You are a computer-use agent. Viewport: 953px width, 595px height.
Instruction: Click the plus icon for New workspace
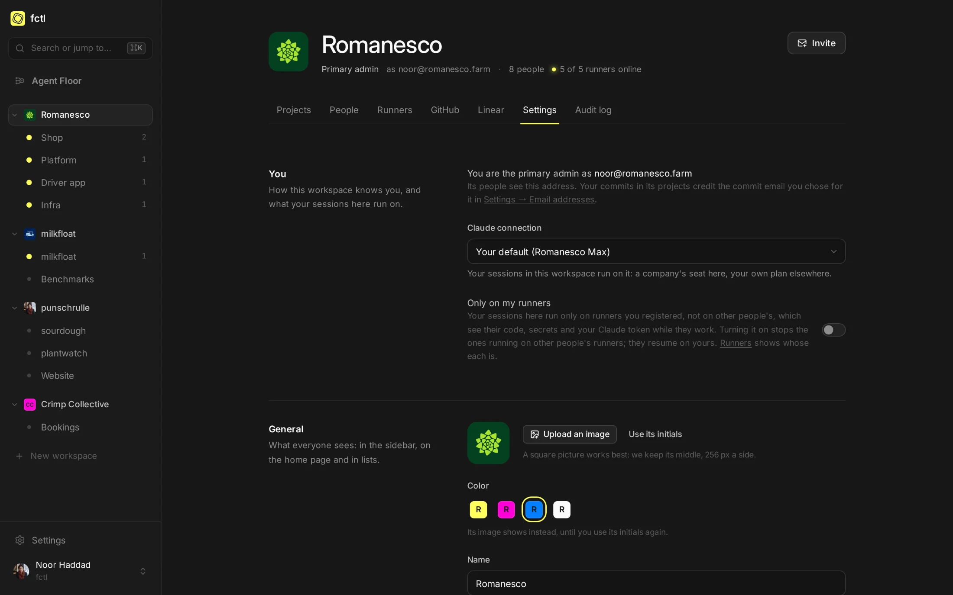[x=19, y=456]
